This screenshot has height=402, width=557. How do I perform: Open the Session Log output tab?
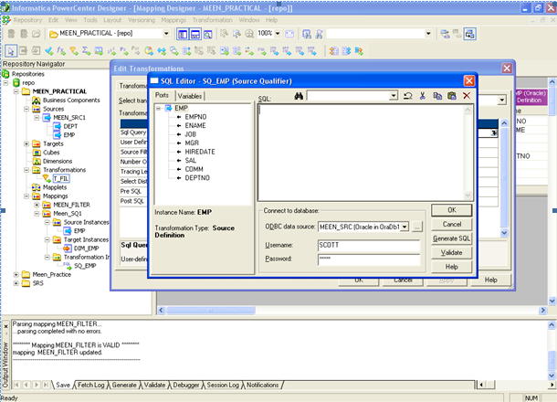(x=223, y=385)
